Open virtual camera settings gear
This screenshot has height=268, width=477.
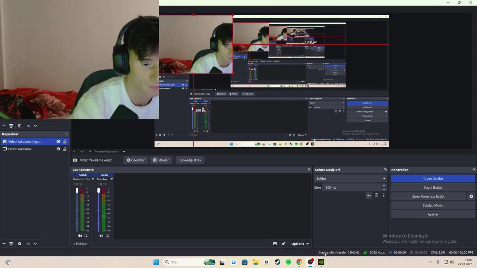point(471,197)
